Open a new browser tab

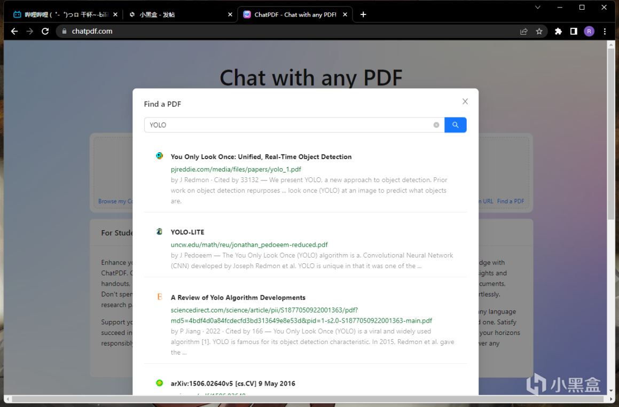tap(363, 14)
